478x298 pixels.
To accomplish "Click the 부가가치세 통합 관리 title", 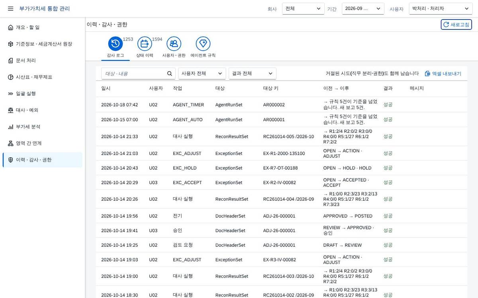I will click(45, 9).
